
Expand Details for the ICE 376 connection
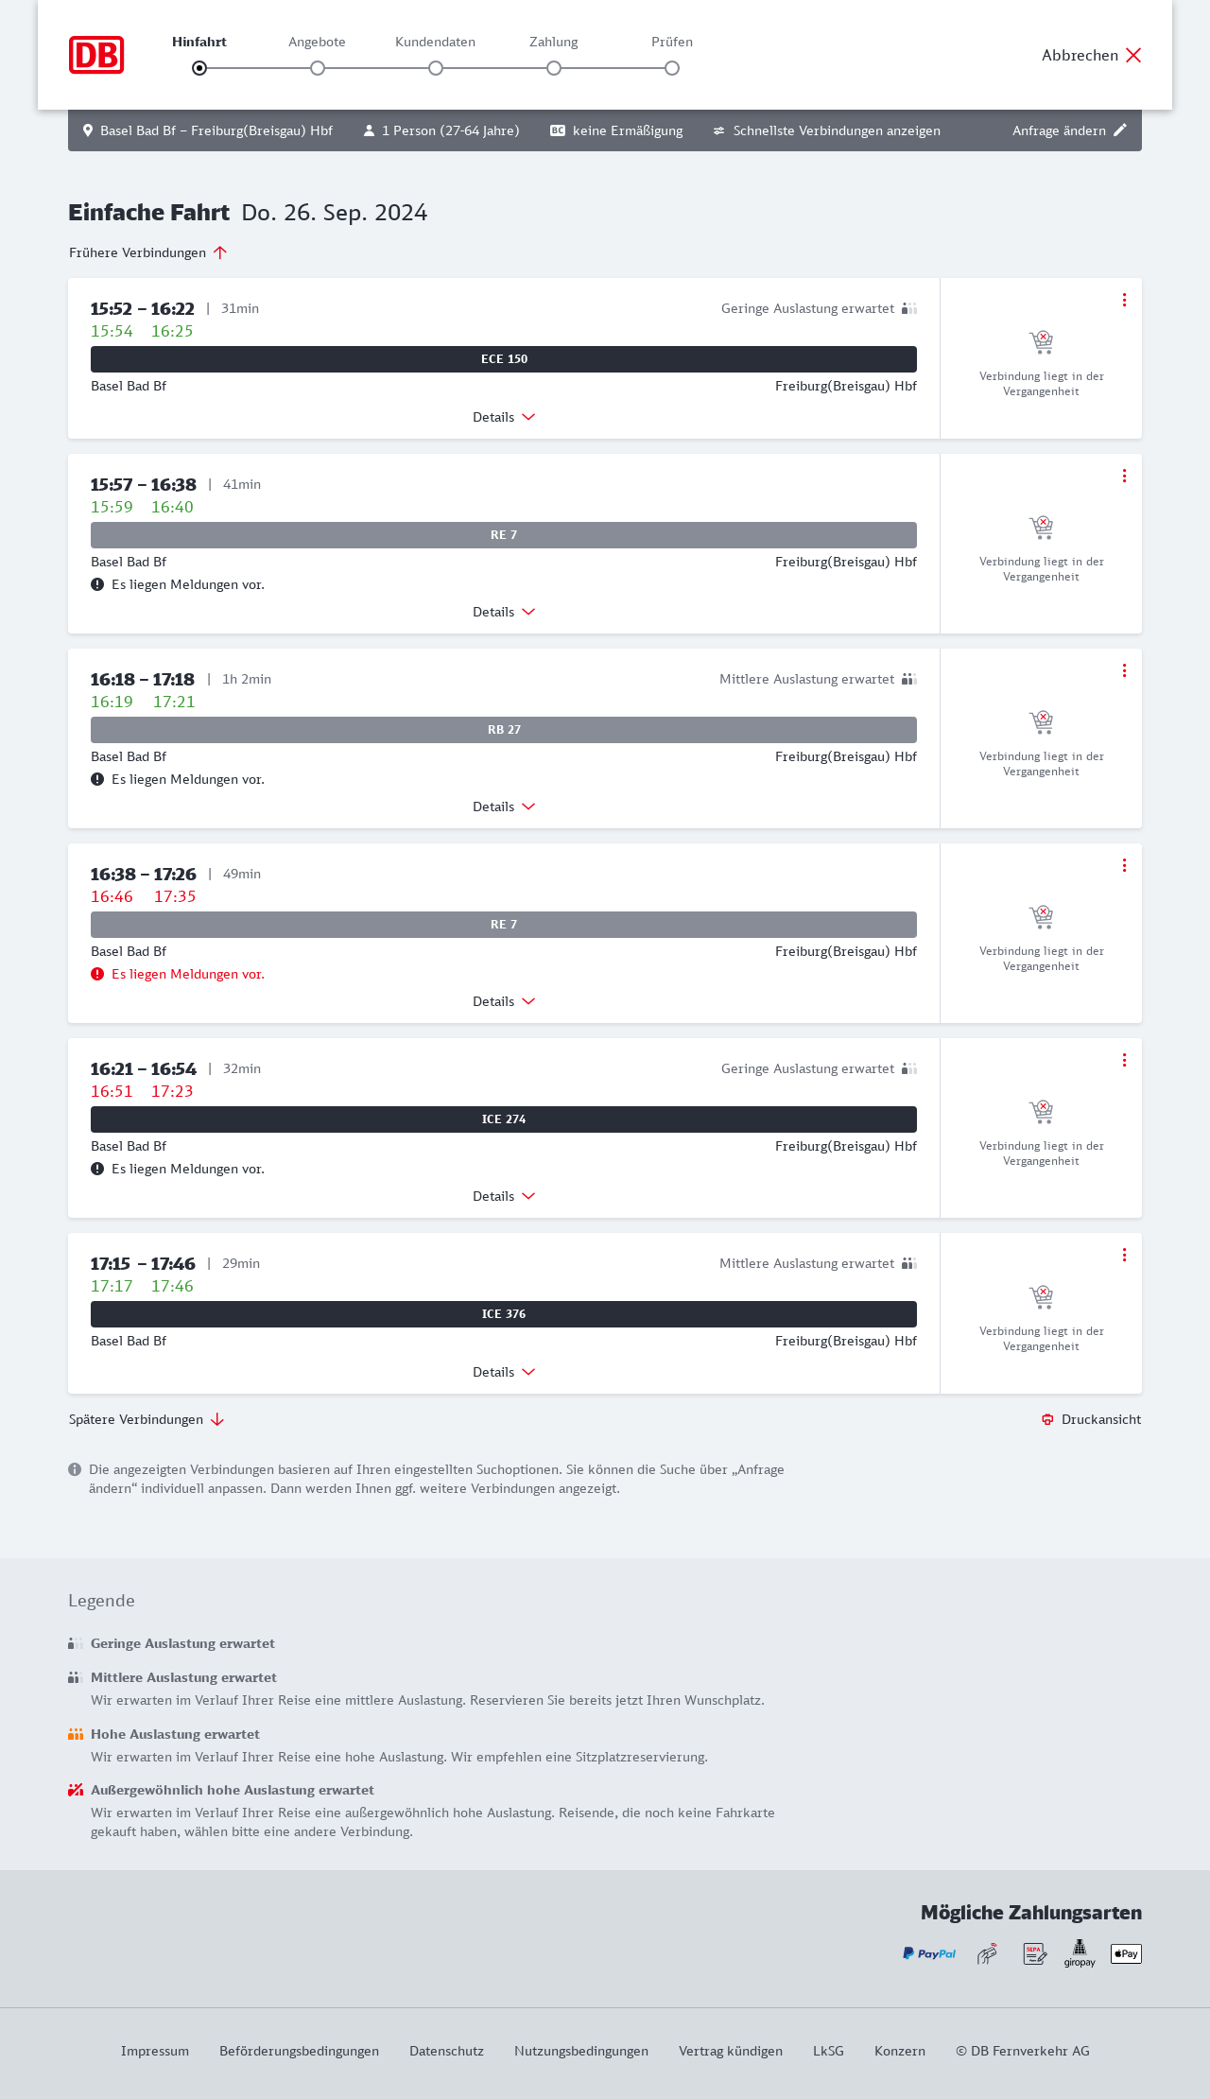504,1372
